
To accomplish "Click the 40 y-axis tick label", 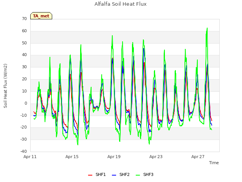I will [x=24, y=55].
